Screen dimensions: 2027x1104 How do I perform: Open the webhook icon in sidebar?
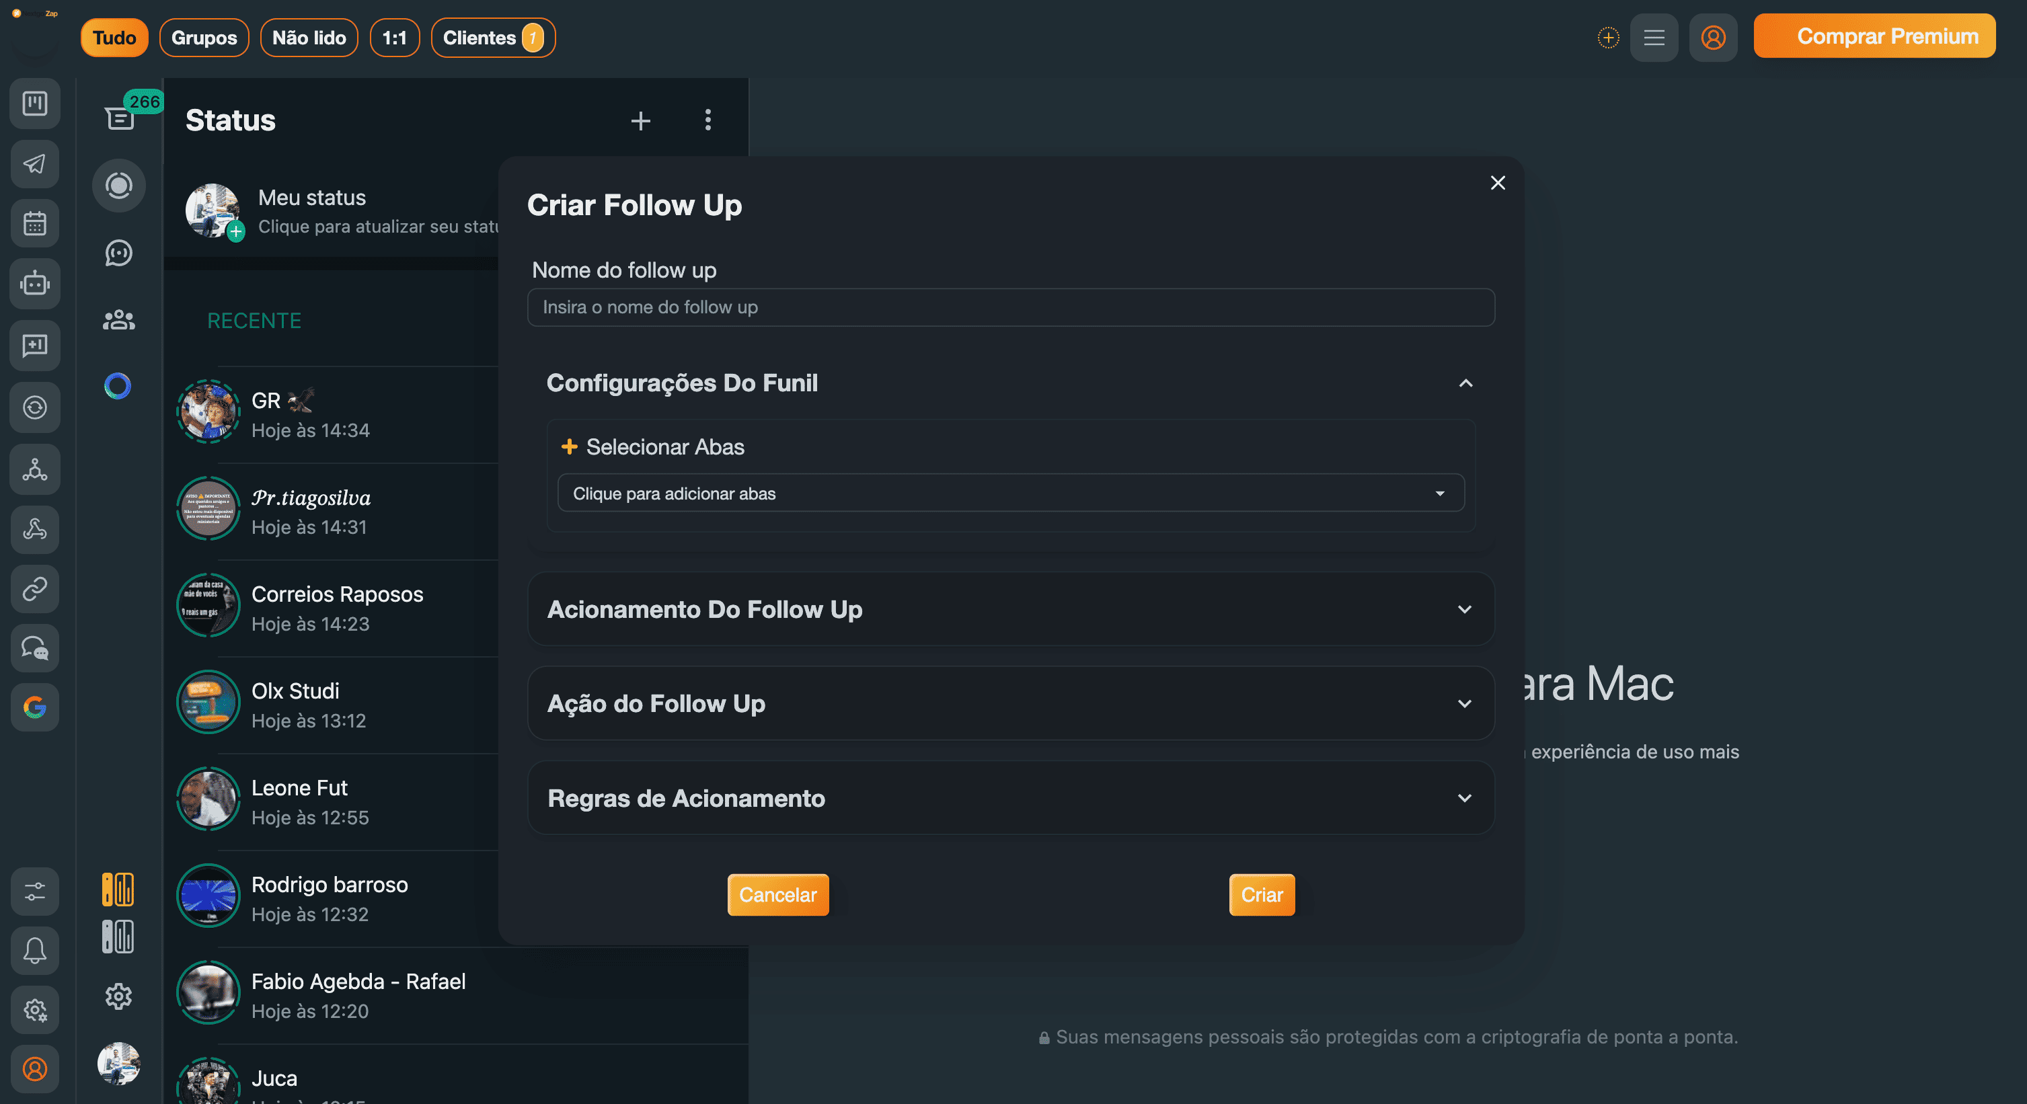click(34, 530)
